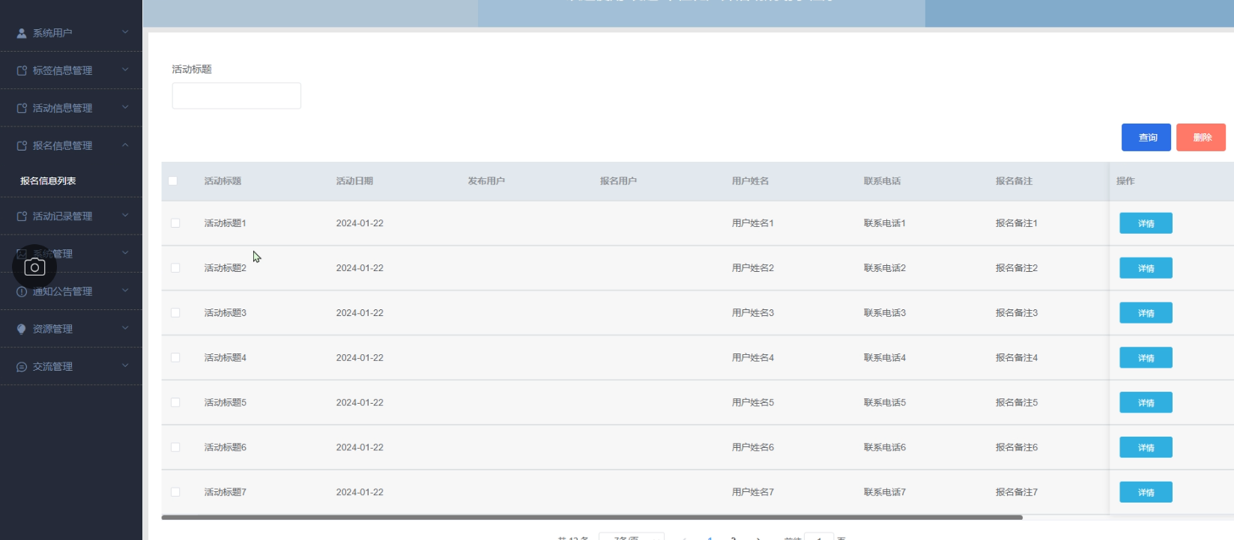1234x540 pixels.
Task: Click the 报名备注6 cell
Action: pyautogui.click(x=1016, y=447)
